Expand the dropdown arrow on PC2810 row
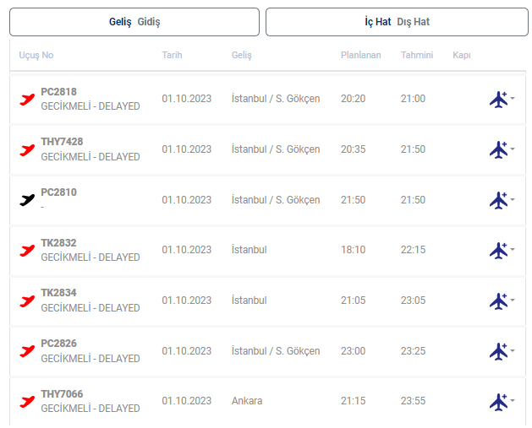The image size is (532, 428). click(513, 201)
